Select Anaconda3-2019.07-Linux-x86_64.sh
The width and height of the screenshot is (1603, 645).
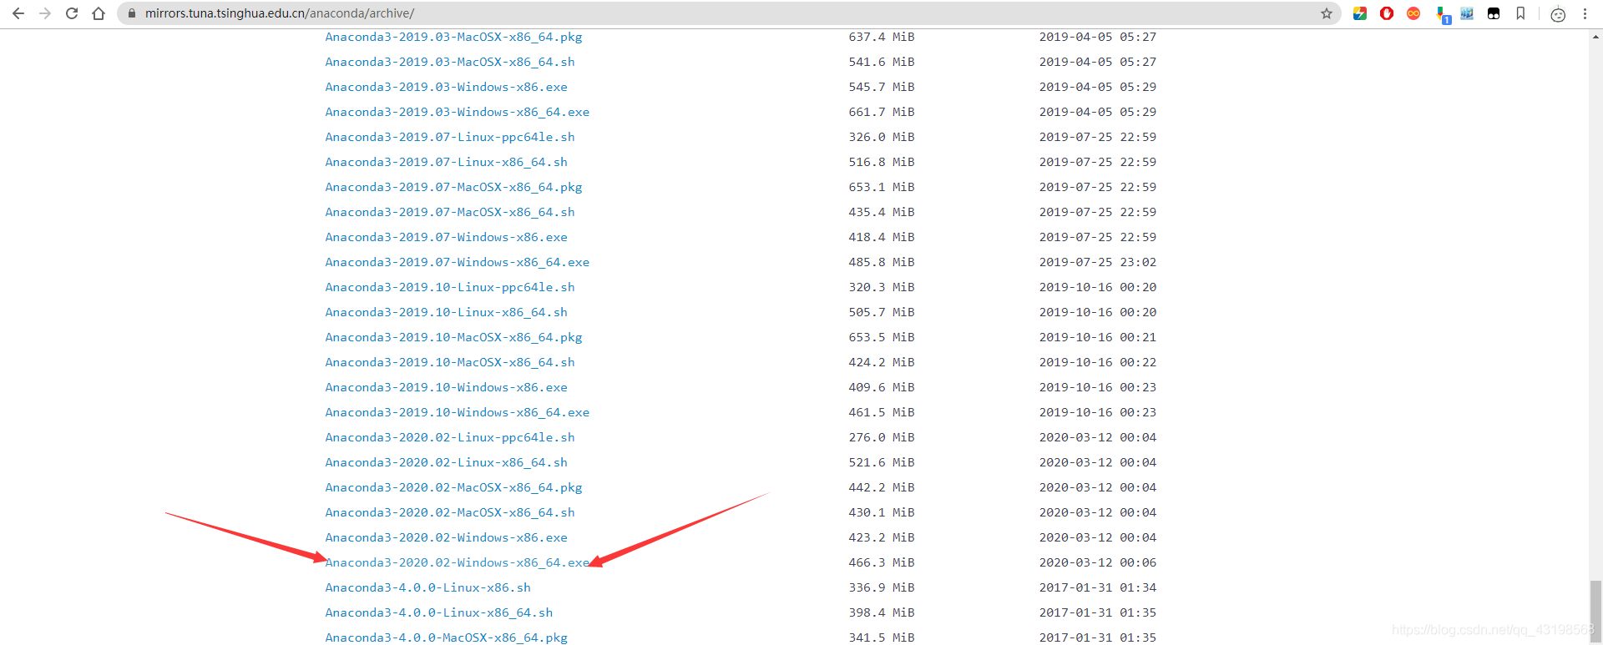pyautogui.click(x=446, y=162)
